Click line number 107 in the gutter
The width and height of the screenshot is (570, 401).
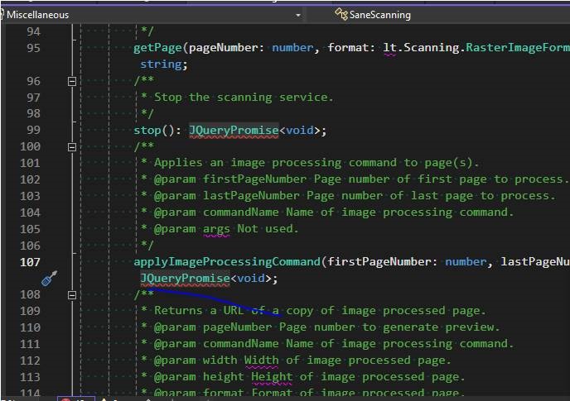pos(30,262)
